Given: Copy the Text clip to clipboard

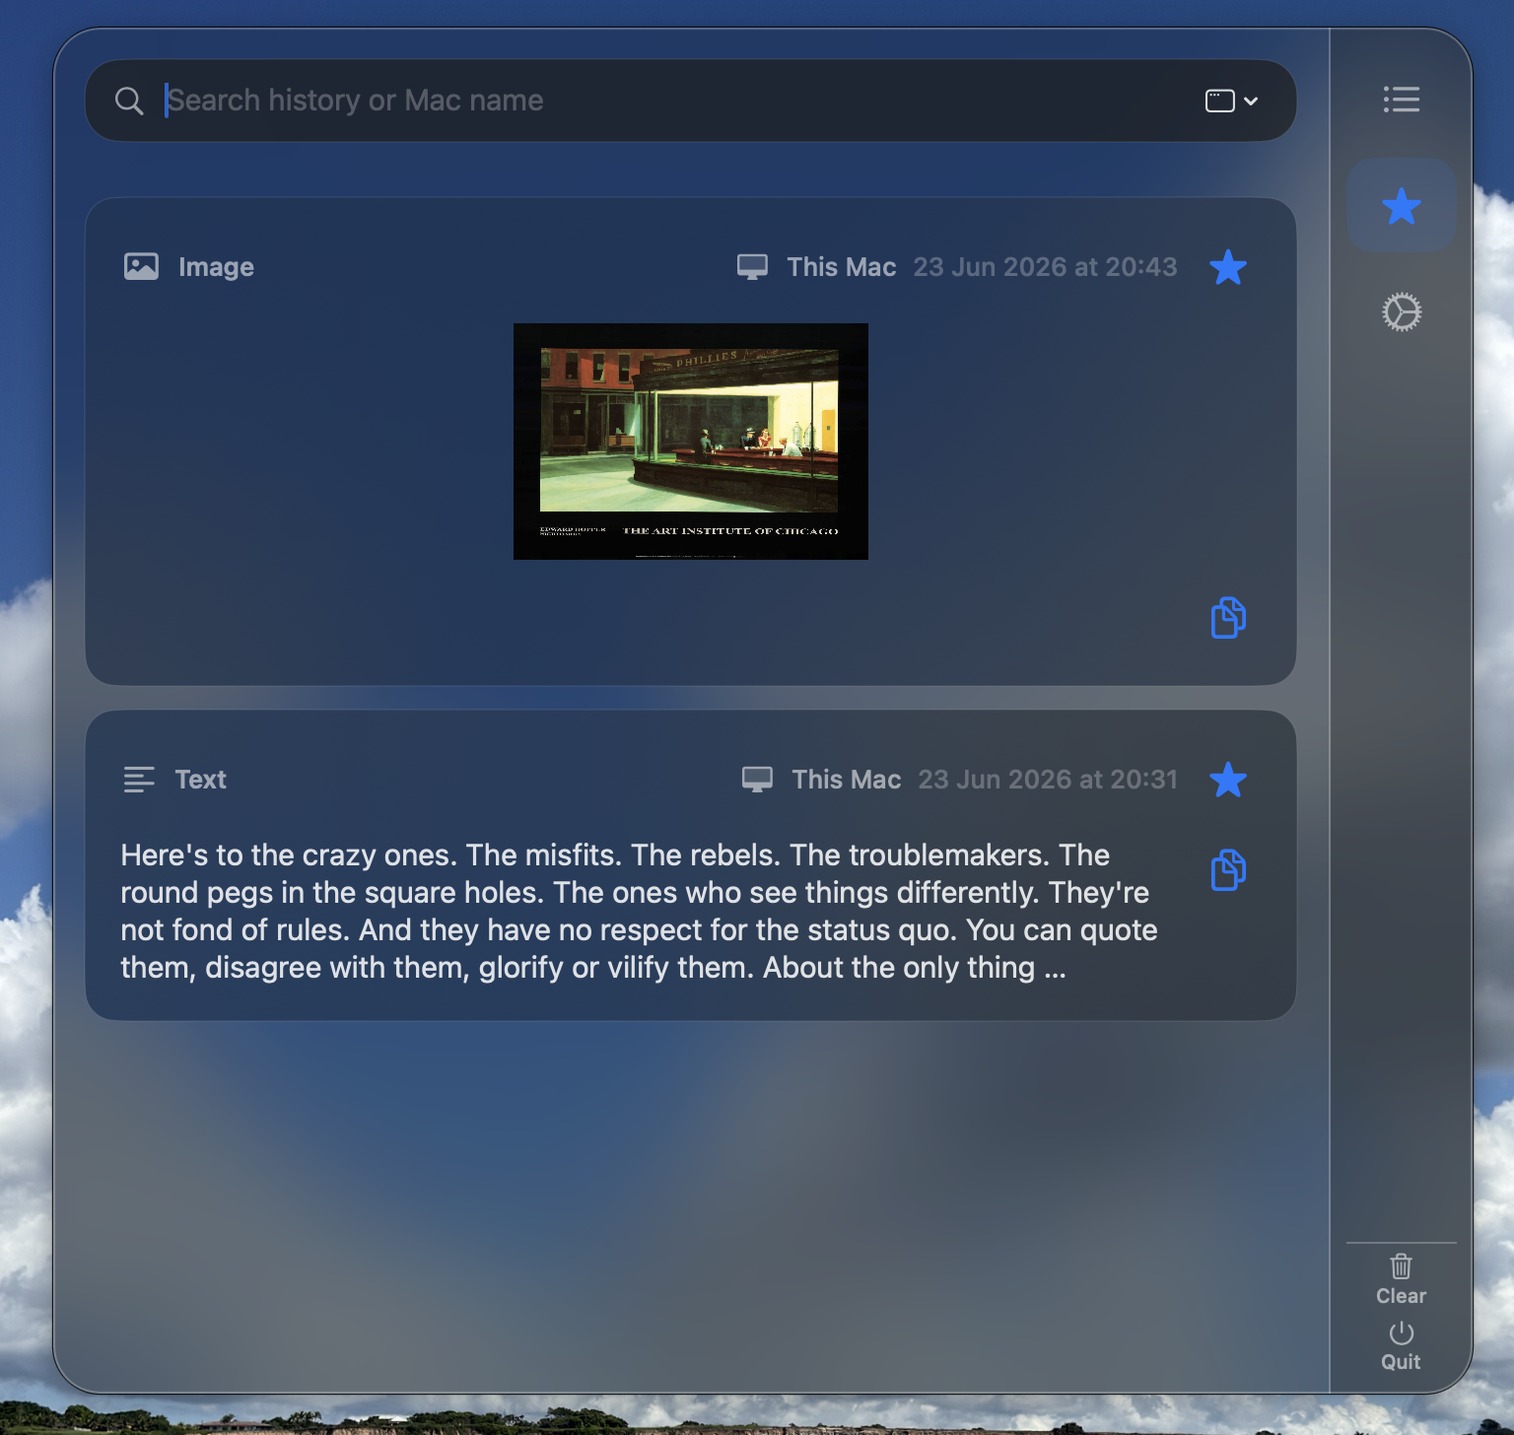Looking at the screenshot, I should pyautogui.click(x=1228, y=870).
